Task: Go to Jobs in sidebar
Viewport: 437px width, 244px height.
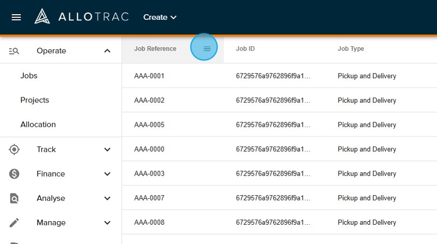Action: point(29,76)
